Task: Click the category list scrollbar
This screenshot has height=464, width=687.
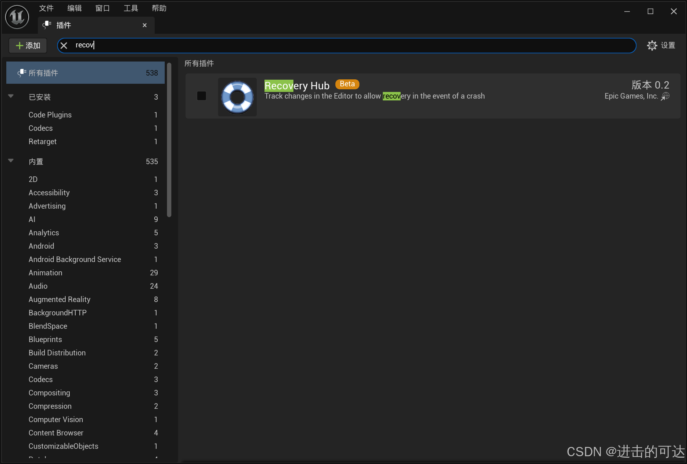Action: click(x=169, y=140)
